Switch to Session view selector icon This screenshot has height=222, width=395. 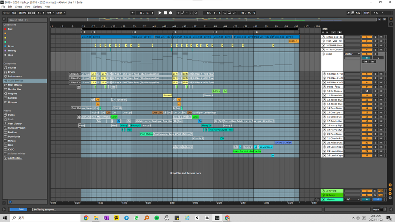391,24
